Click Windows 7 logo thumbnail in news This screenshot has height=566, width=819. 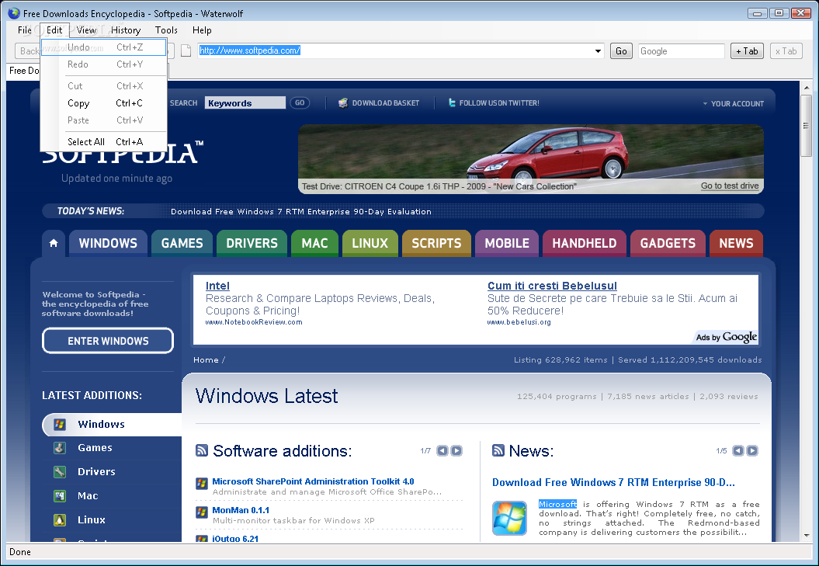(x=509, y=518)
